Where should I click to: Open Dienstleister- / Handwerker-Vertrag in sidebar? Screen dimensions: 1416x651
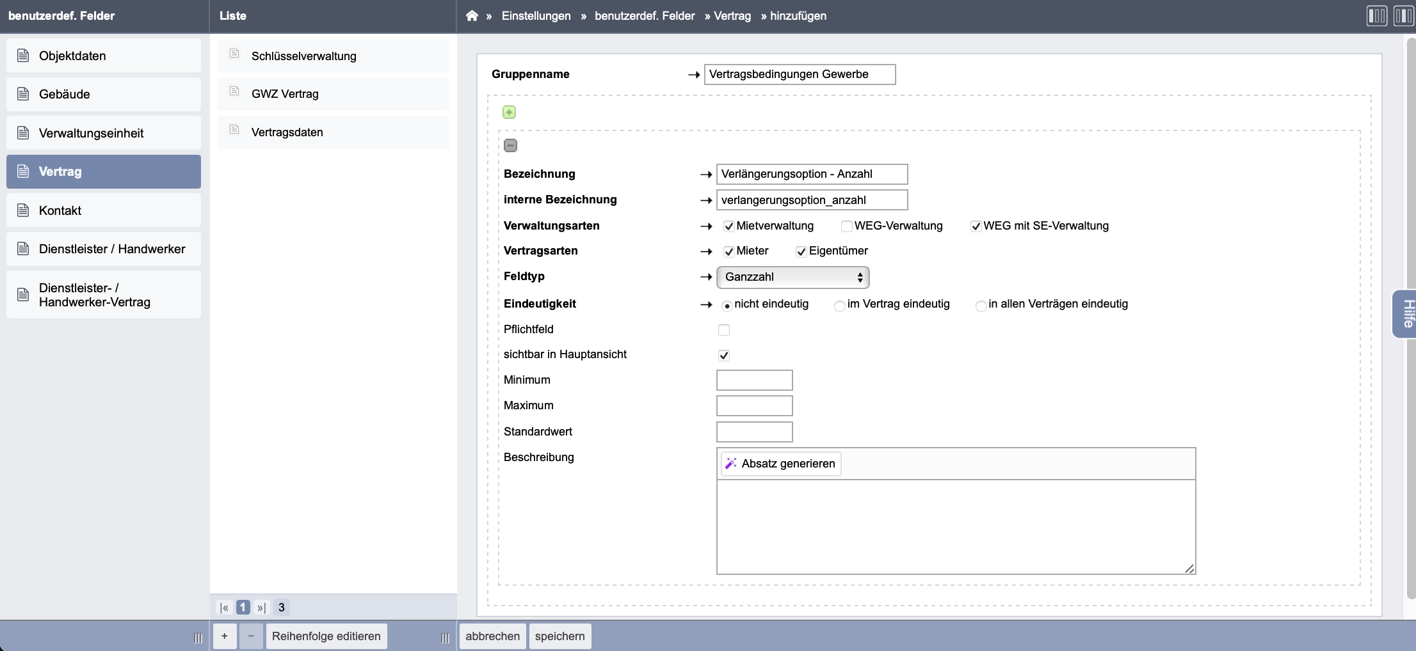(104, 295)
